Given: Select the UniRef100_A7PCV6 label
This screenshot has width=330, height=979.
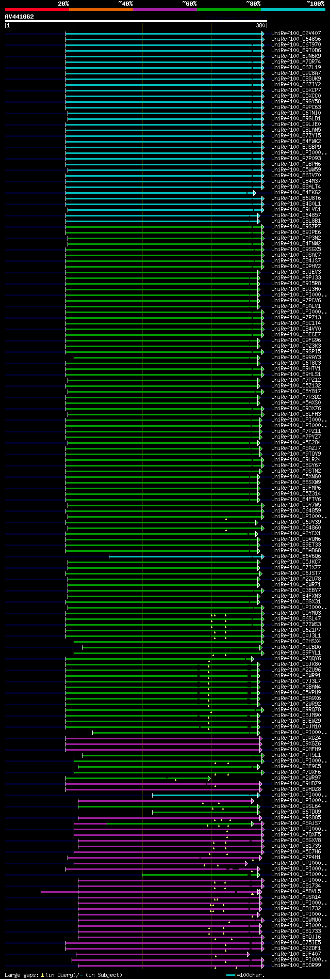Looking at the screenshot, I should [296, 301].
